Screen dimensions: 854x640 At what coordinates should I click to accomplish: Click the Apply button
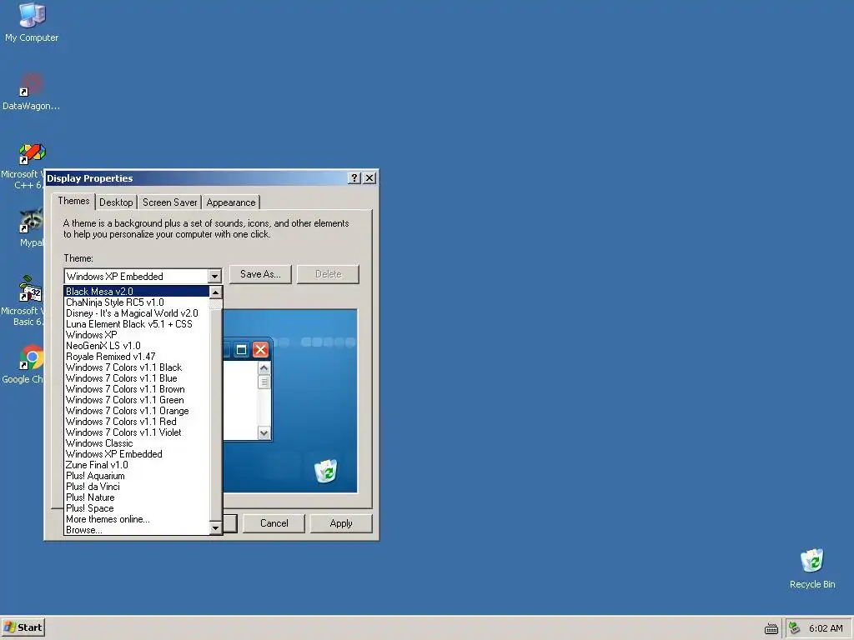341,523
